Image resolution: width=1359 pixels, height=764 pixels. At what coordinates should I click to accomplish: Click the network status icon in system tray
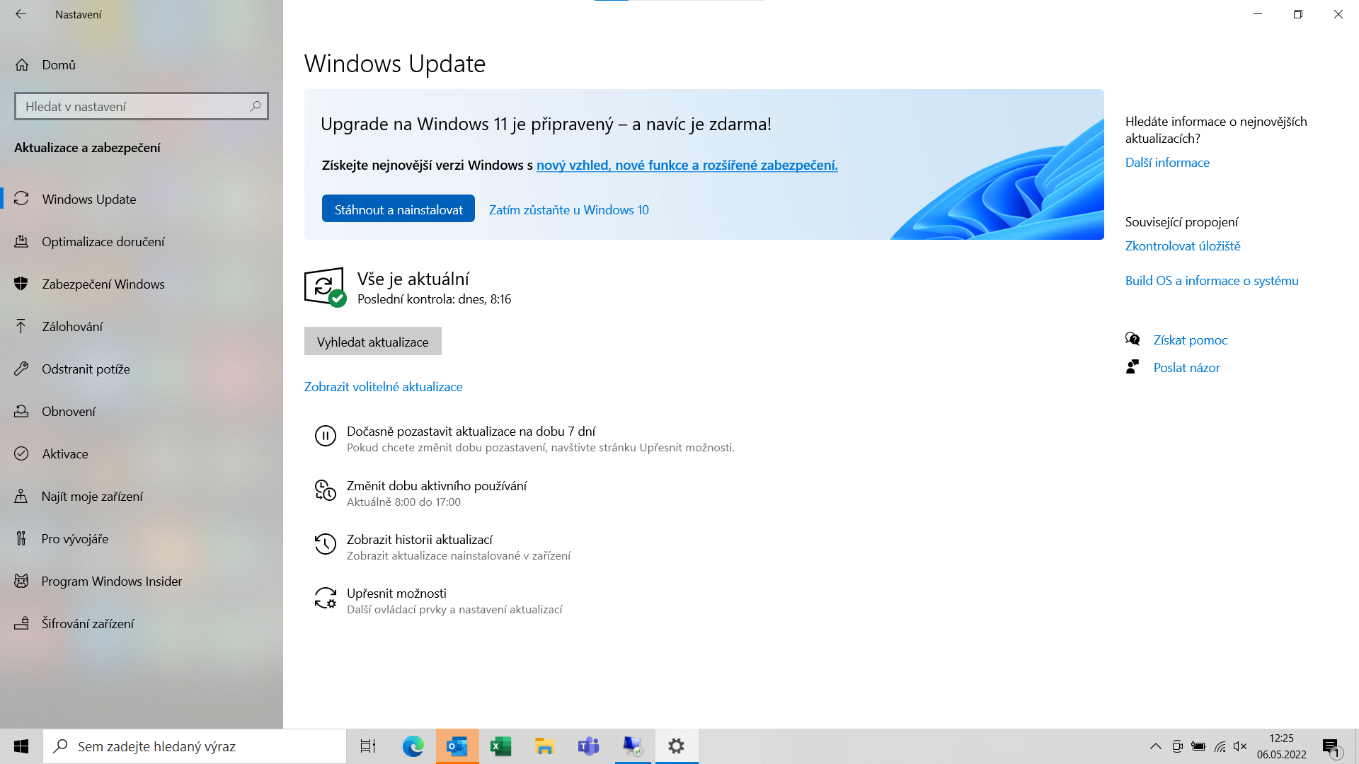coord(1219,746)
